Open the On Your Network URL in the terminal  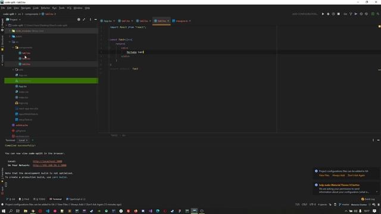click(49, 165)
